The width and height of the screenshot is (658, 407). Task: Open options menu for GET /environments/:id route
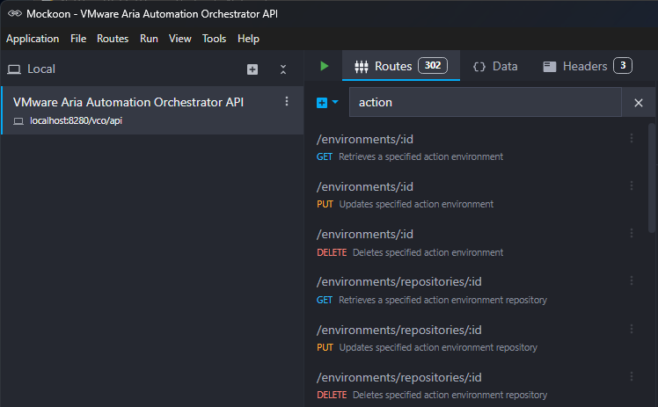631,138
